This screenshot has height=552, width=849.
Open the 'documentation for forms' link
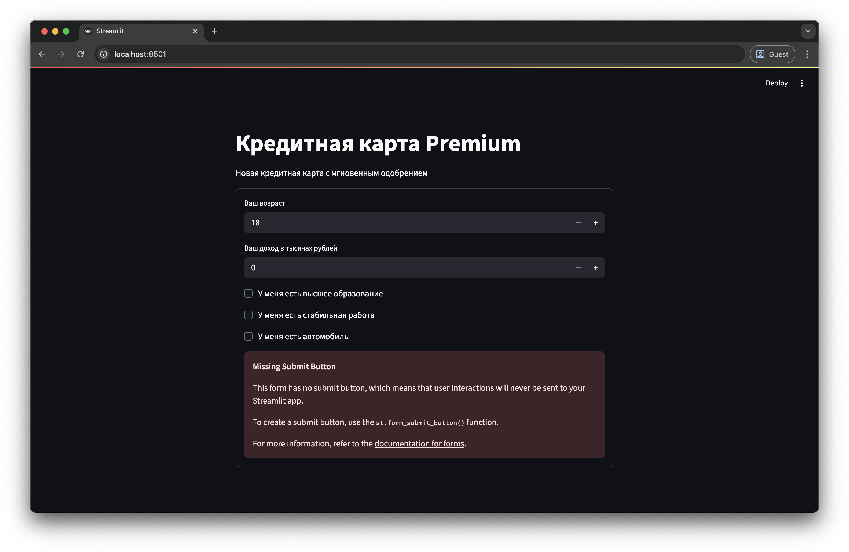419,443
